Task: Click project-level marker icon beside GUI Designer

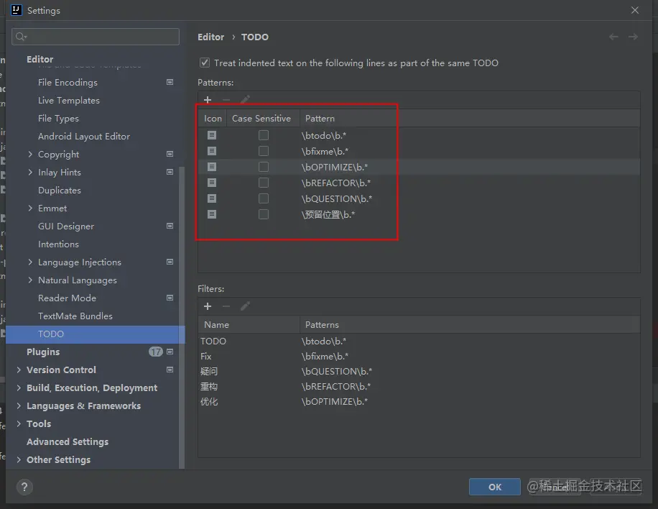Action: (170, 226)
